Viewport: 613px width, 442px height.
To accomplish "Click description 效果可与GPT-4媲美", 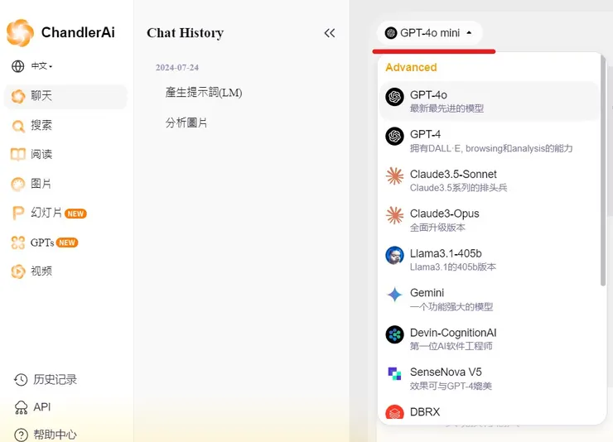I will pyautogui.click(x=451, y=387).
